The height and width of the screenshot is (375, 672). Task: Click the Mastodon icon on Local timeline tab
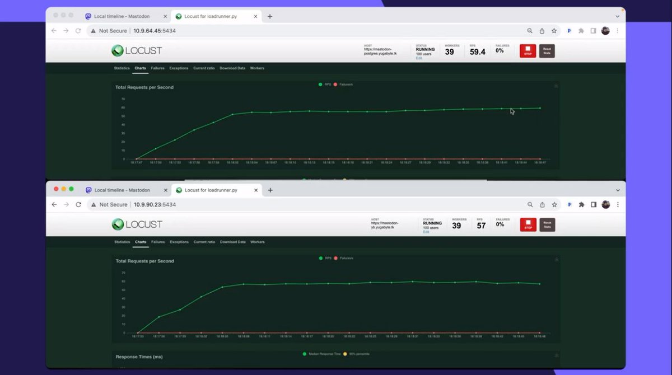88,16
